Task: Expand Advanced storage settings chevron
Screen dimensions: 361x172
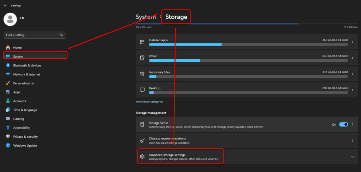Action: pyautogui.click(x=353, y=156)
